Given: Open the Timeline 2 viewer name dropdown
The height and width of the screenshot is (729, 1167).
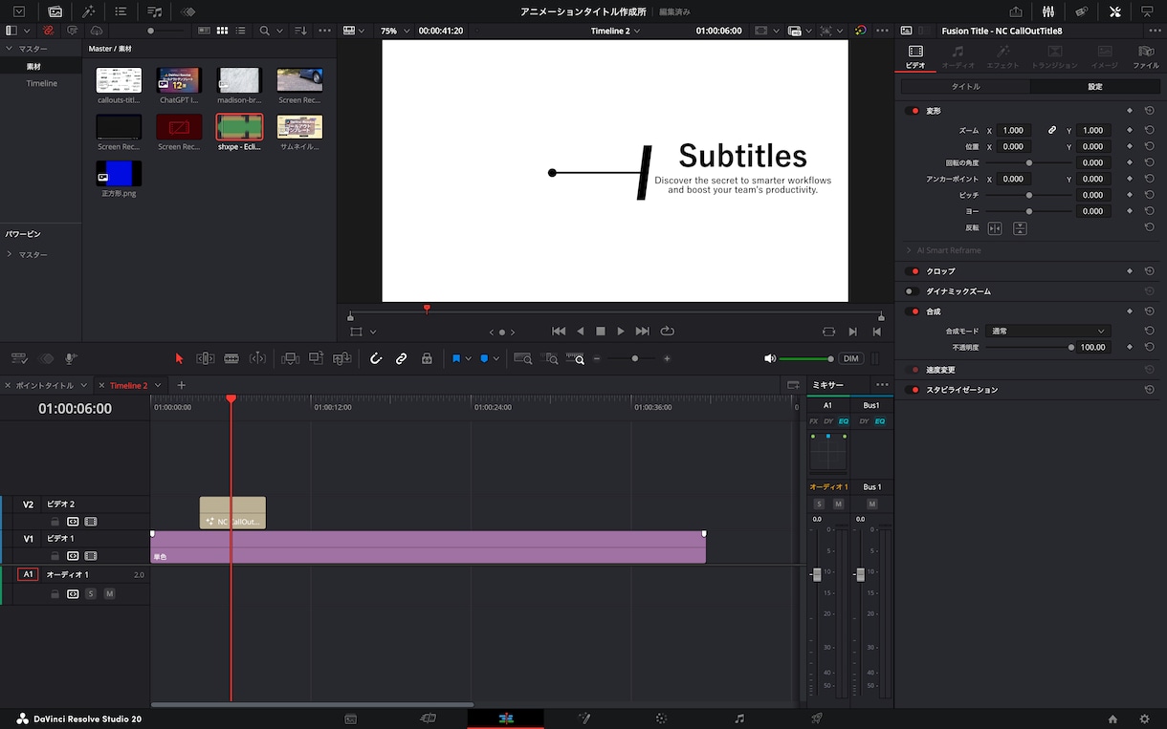Looking at the screenshot, I should coord(616,31).
